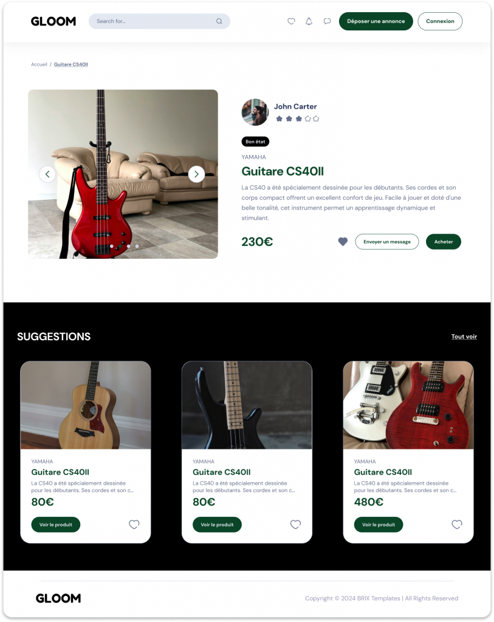The image size is (494, 622).
Task: Show next photo with right carousel arrow
Action: coord(196,174)
